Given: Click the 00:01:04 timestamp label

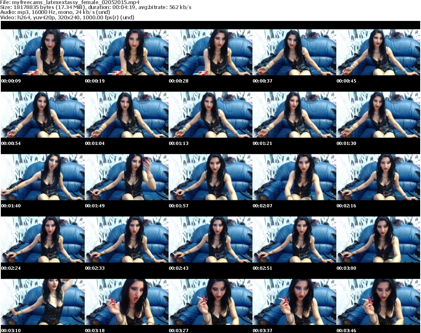Looking at the screenshot, I should pyautogui.click(x=95, y=143).
